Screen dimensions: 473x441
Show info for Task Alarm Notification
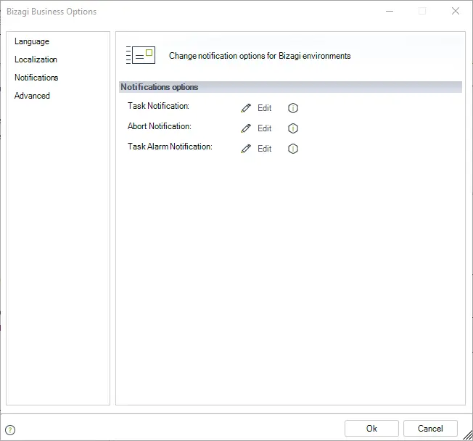293,149
